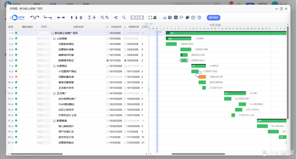Collapse the 上线准备 task group
The height and width of the screenshot is (159, 297).
[54, 39]
